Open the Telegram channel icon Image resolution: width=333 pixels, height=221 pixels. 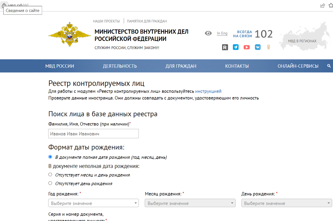pyautogui.click(x=236, y=47)
